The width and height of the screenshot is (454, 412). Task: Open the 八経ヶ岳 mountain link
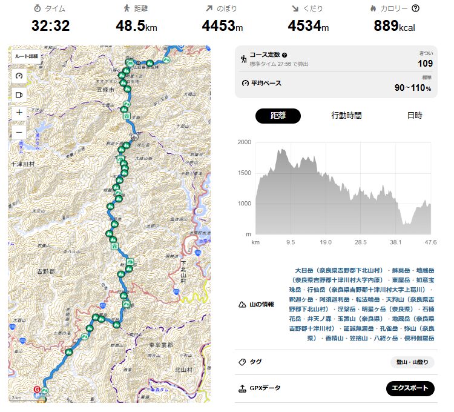click(x=386, y=338)
